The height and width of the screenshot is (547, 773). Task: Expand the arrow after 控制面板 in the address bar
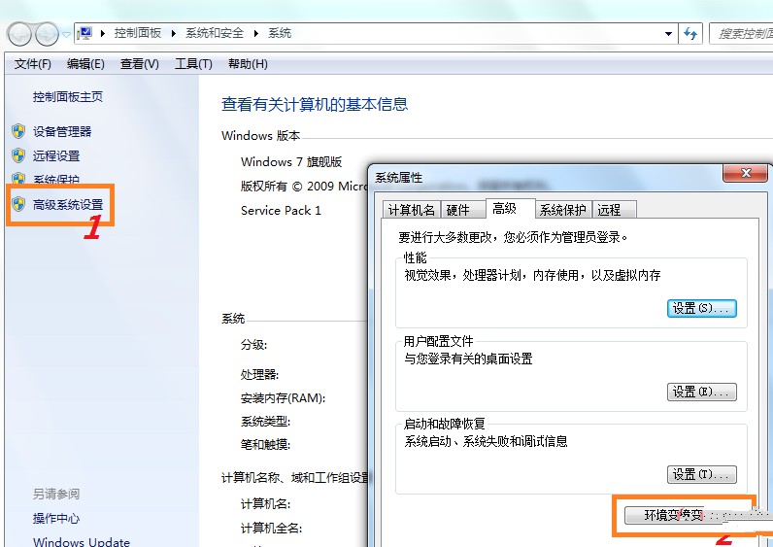[174, 34]
